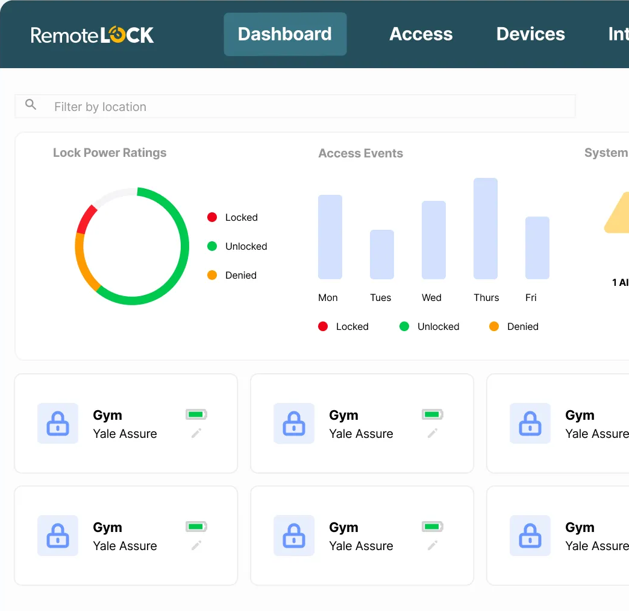Select Denied label beside the donut chart

240,275
